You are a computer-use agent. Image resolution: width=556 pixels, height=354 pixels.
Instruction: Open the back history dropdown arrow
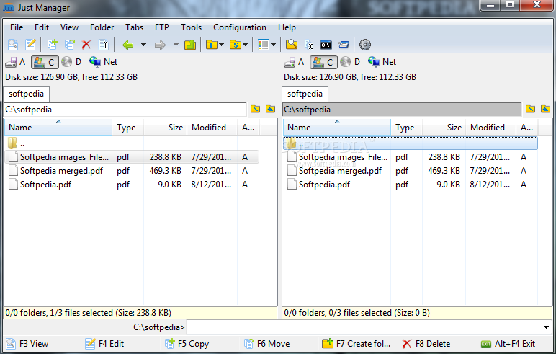tap(143, 45)
